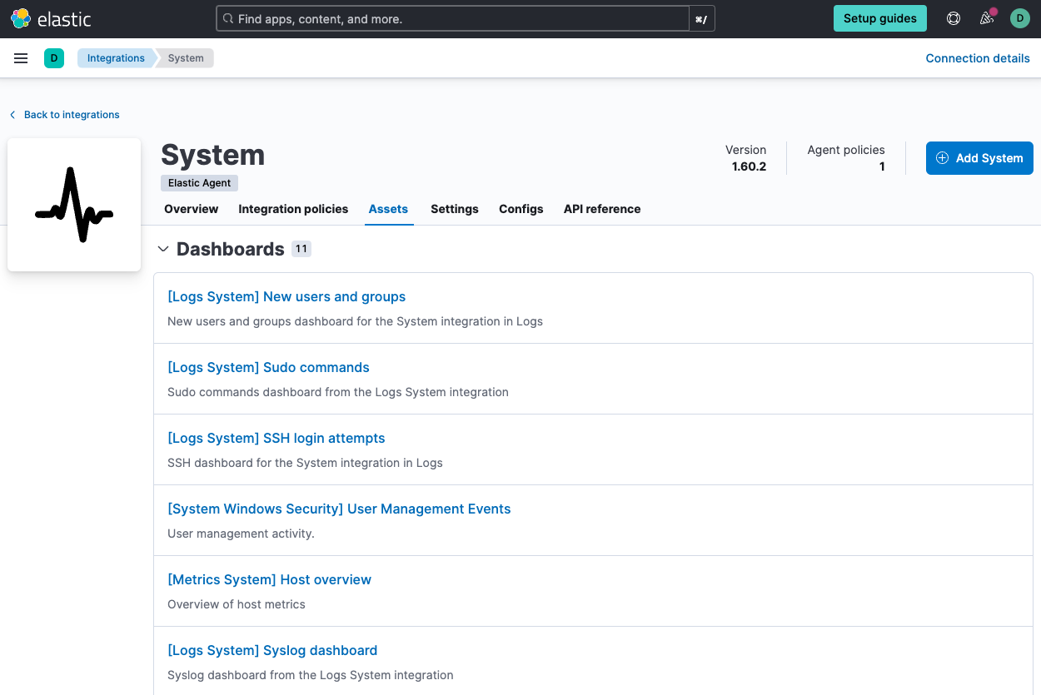Open the navigation menu with the hamburger icon
The image size is (1041, 695).
[21, 58]
